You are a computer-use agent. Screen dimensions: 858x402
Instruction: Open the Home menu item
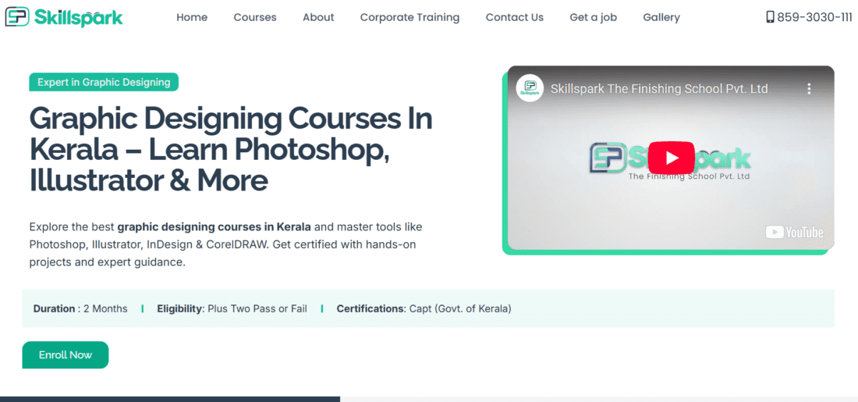coord(192,17)
